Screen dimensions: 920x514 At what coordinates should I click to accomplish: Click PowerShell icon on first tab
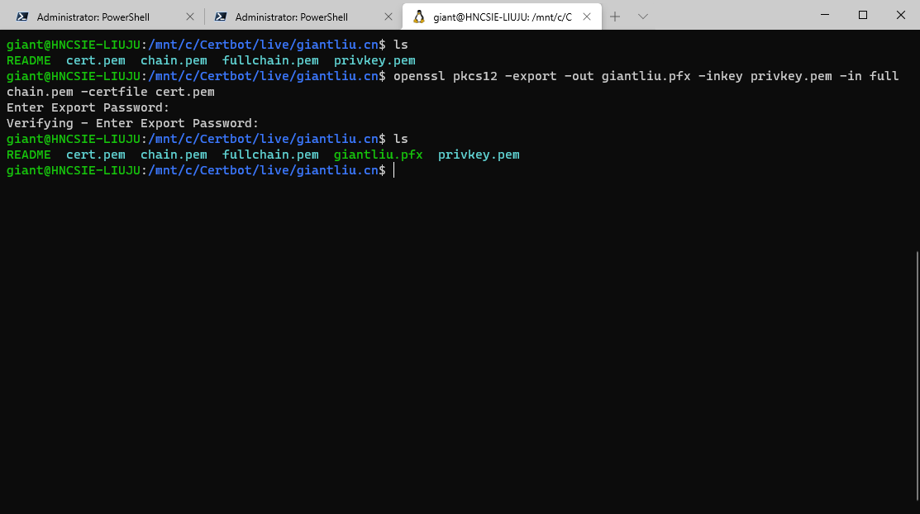pos(22,17)
